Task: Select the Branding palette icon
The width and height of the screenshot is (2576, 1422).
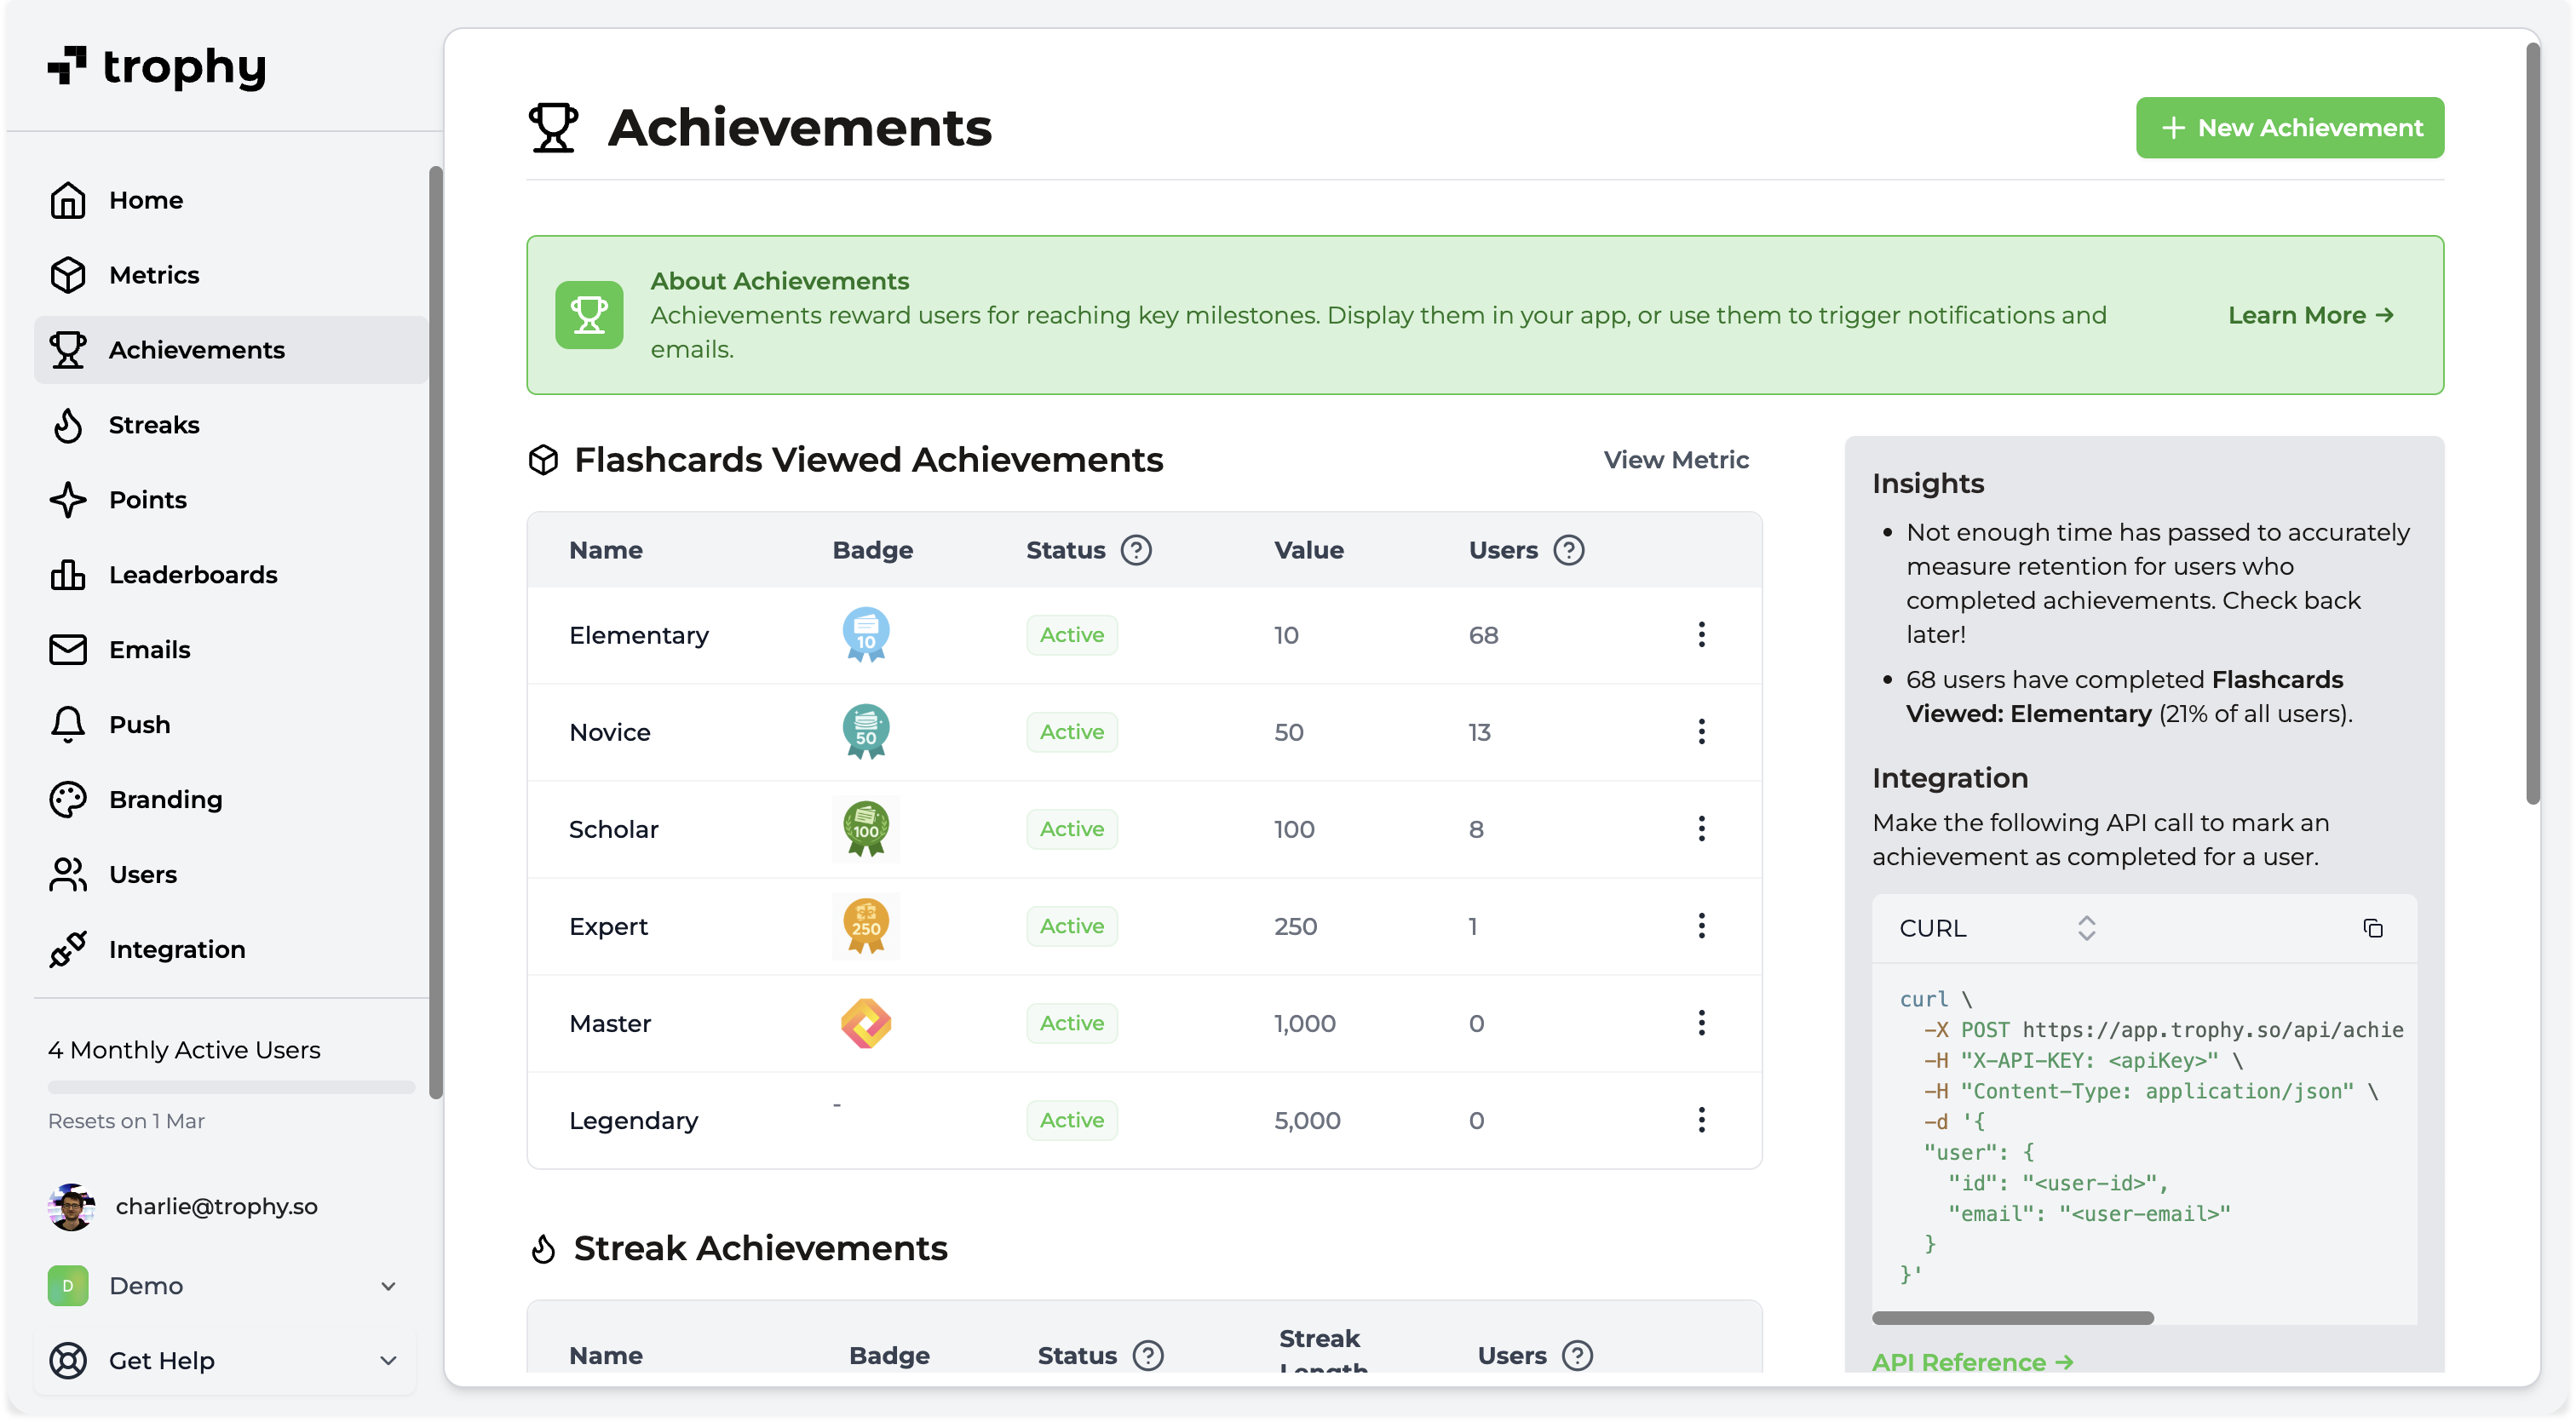Action: click(x=67, y=799)
